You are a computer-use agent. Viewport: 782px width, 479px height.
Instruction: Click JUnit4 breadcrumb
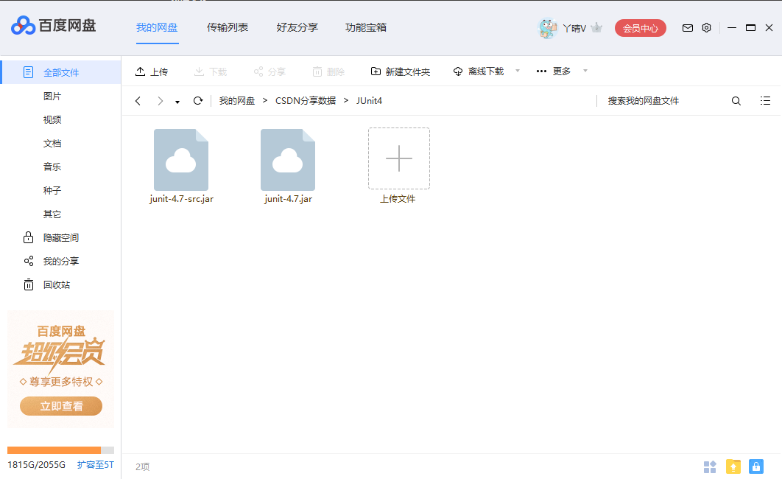[369, 101]
